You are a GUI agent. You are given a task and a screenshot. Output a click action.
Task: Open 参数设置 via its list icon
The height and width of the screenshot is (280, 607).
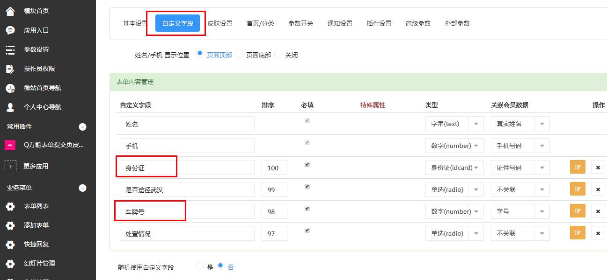click(10, 49)
